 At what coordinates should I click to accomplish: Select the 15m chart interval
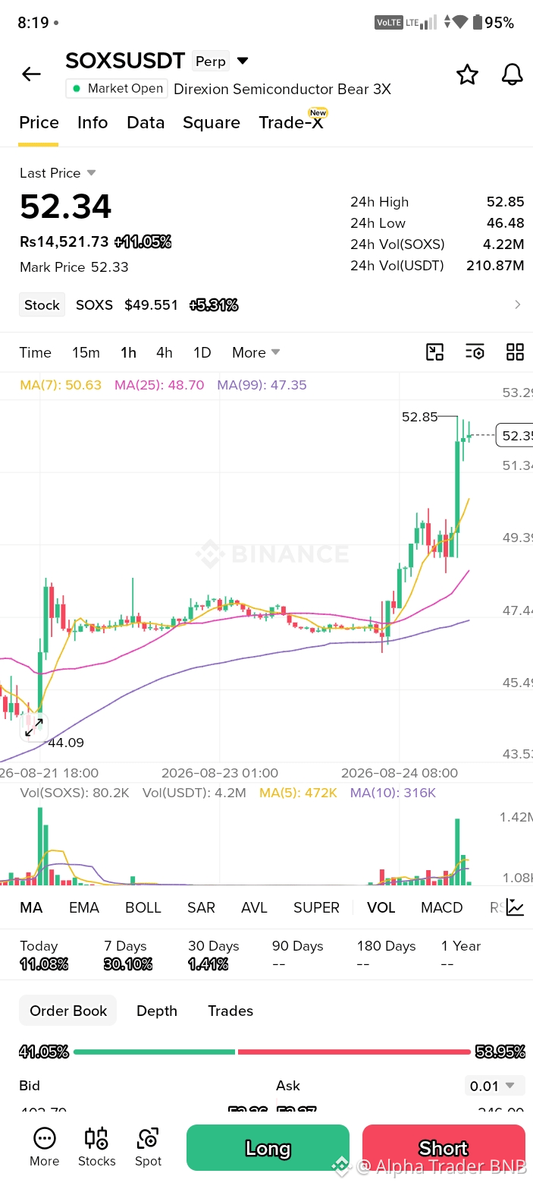coord(86,352)
